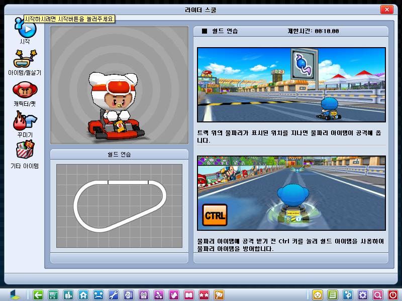Open the purple settings gear icon
The image size is (402, 301).
(363, 295)
